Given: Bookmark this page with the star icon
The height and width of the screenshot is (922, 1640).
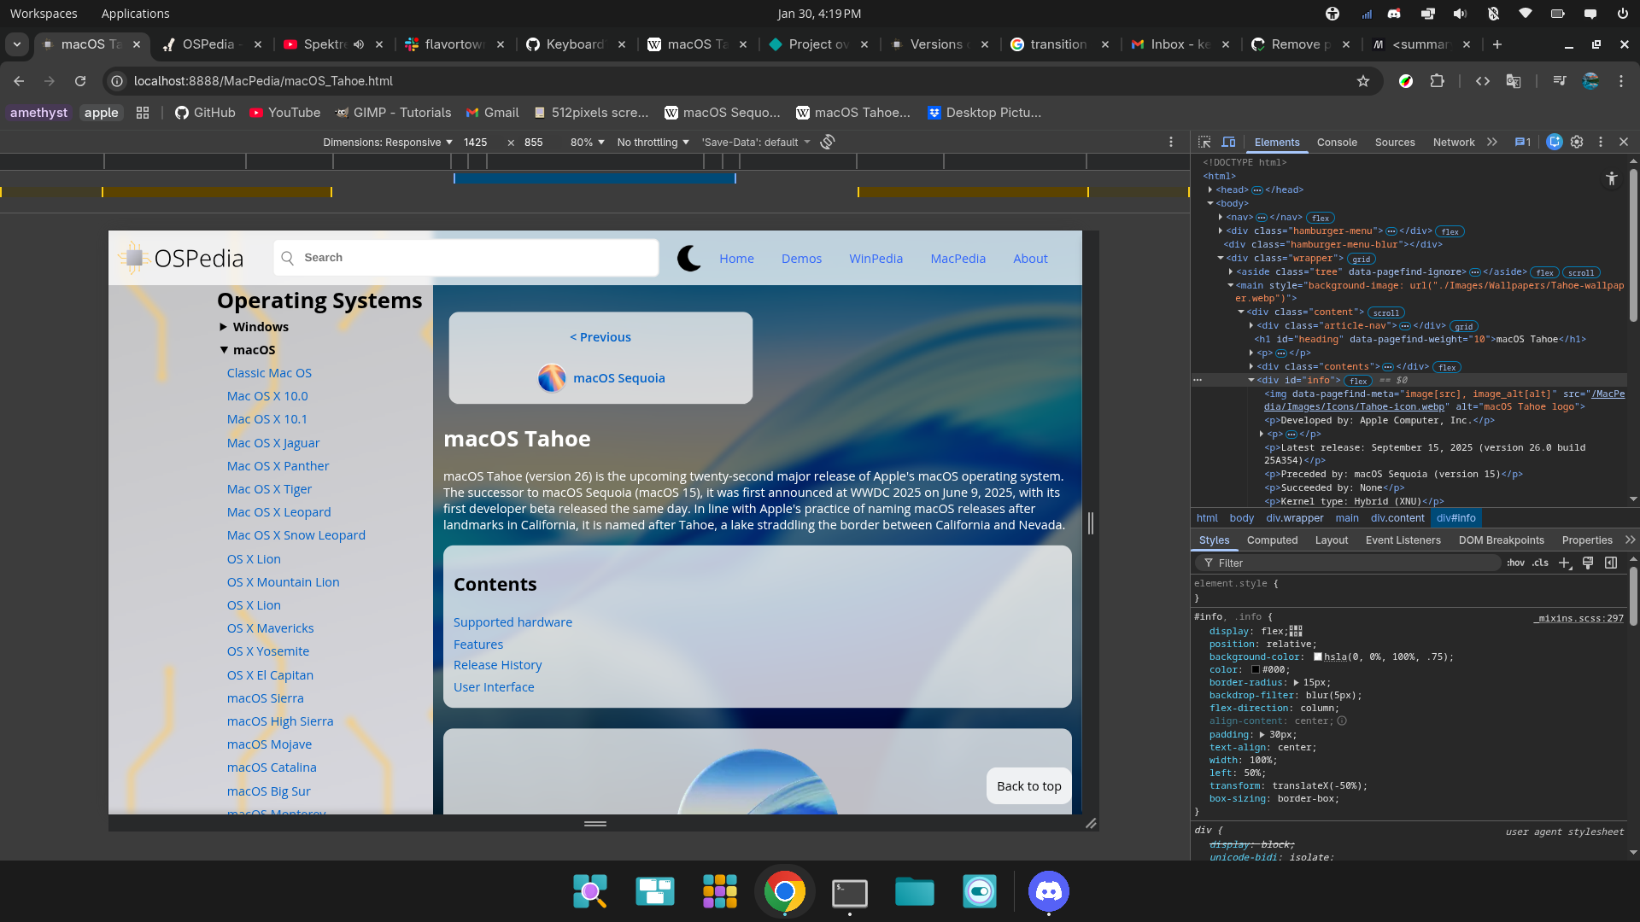Looking at the screenshot, I should 1363,81.
